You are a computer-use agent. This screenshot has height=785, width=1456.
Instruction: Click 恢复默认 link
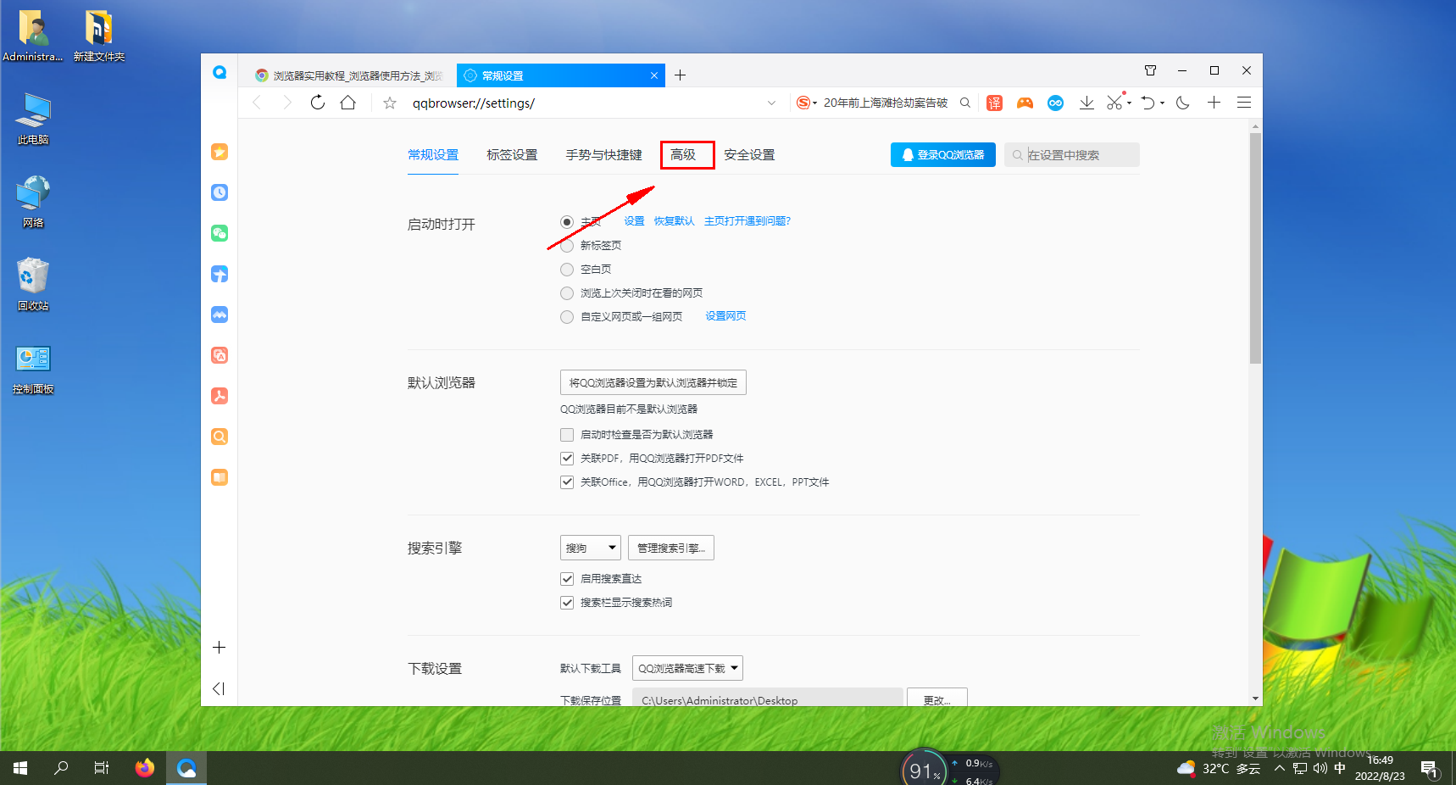pos(675,221)
